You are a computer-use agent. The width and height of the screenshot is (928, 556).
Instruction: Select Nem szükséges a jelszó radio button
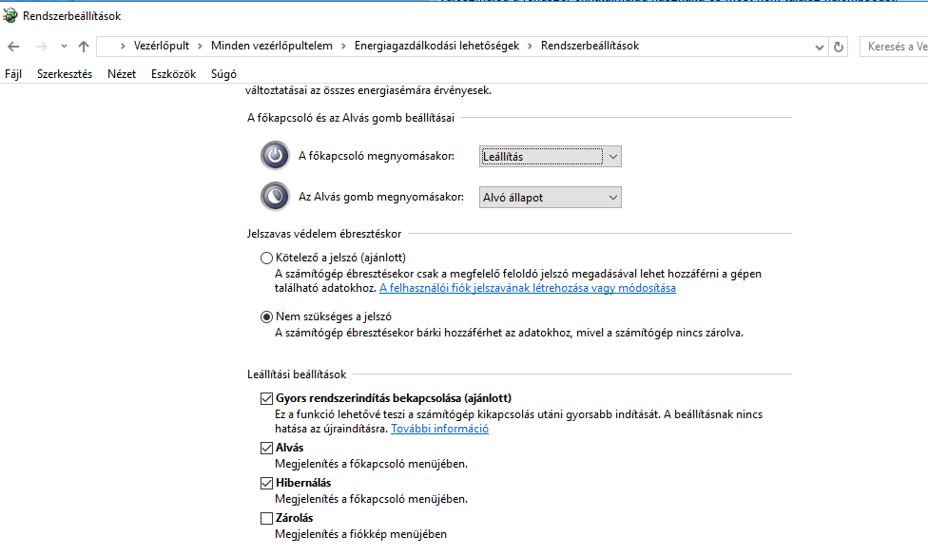point(266,317)
